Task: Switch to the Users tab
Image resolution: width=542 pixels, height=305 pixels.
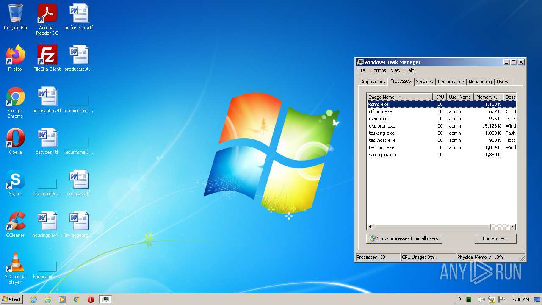Action: [x=503, y=82]
